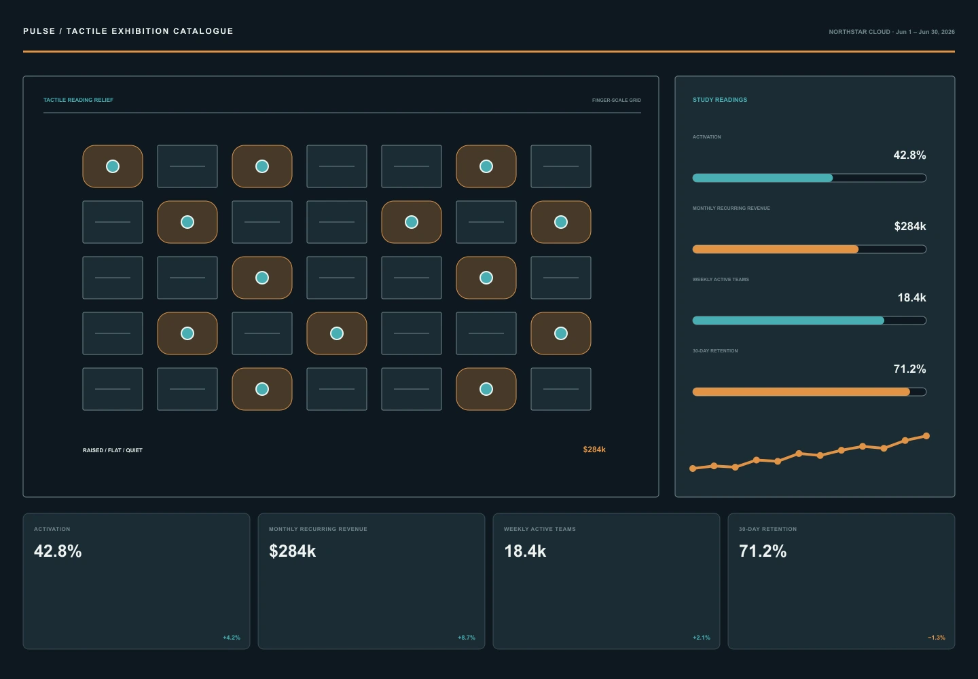Image resolution: width=978 pixels, height=679 pixels.
Task: Select the flat cell in the top-right grid corner
Action: tap(561, 166)
